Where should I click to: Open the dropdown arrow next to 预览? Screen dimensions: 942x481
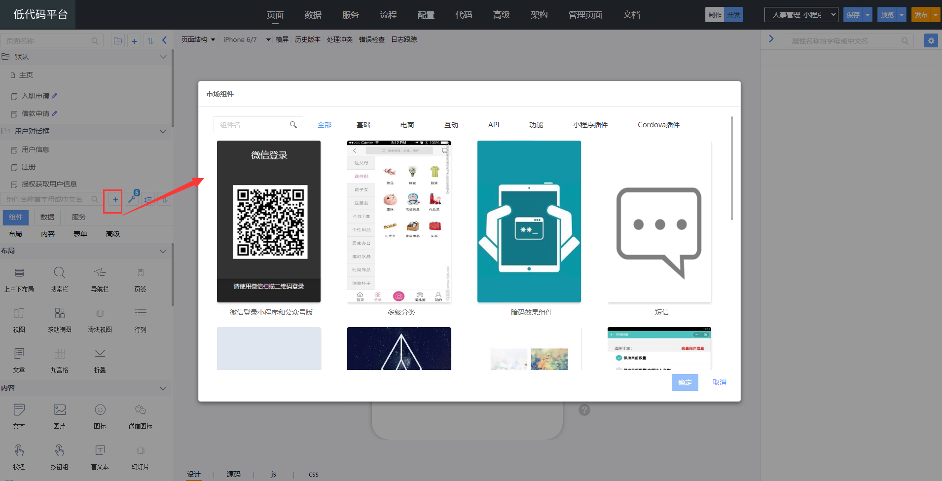pos(902,15)
